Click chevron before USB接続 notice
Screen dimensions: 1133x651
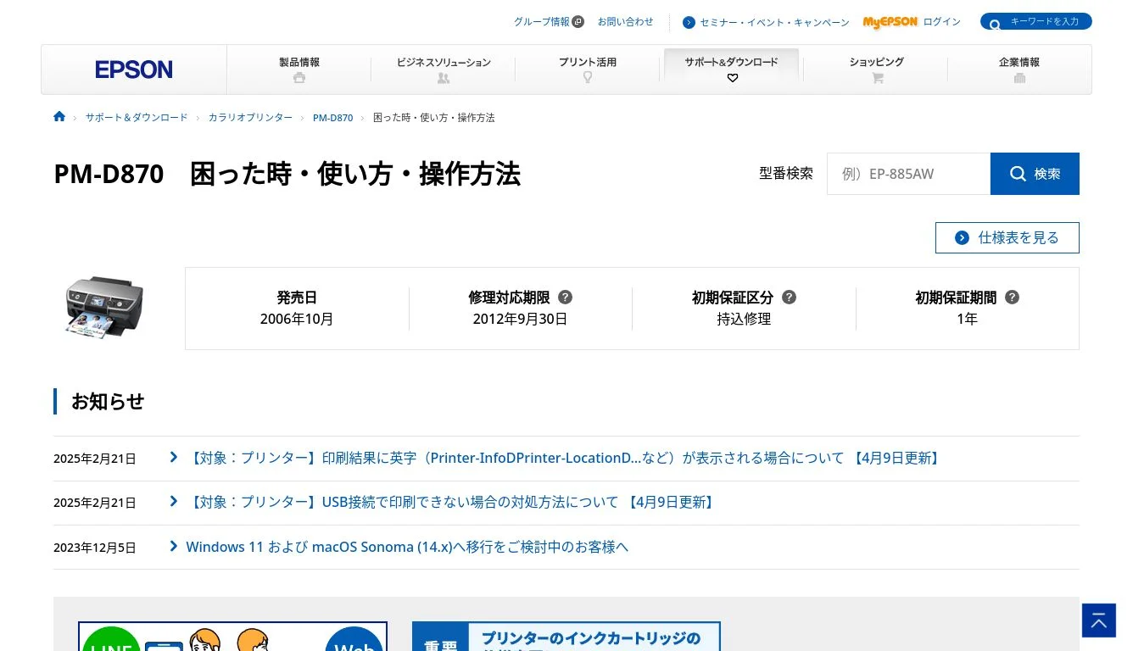174,501
